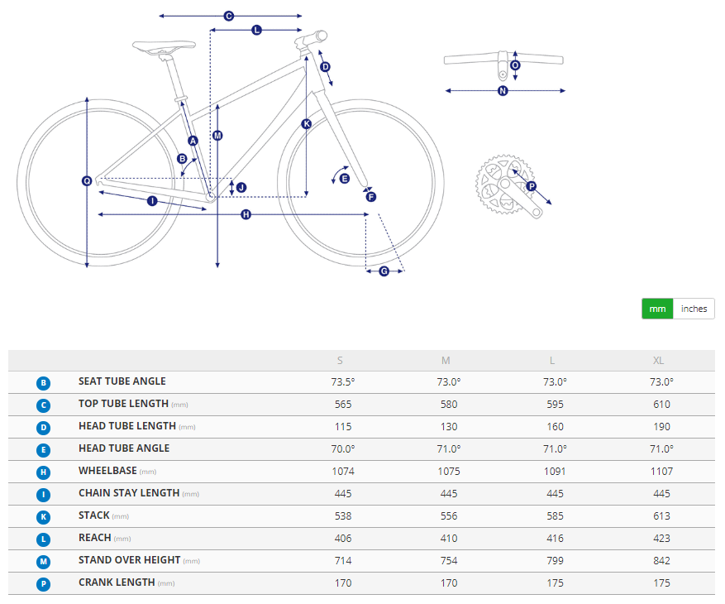Image resolution: width=725 pixels, height=604 pixels.
Task: Click the C icon beside Top Tube Length
Action: (x=43, y=405)
